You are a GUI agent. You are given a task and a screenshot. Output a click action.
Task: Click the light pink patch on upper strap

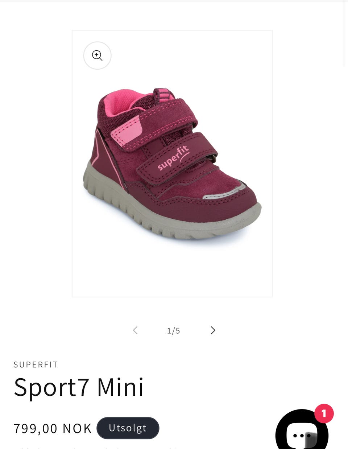click(126, 131)
